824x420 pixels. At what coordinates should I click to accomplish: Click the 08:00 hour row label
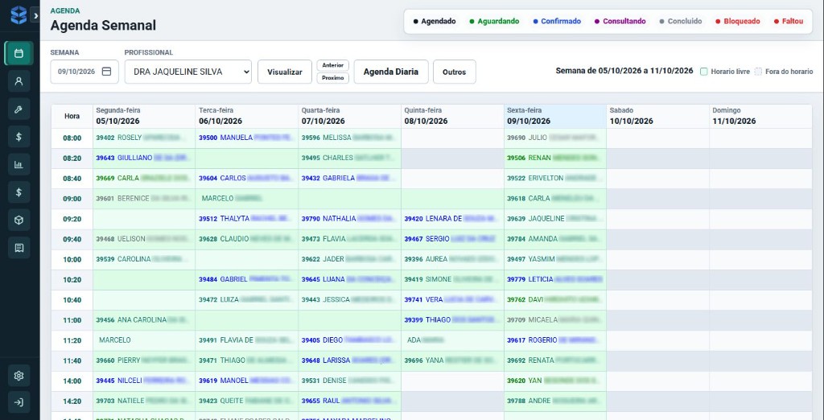(x=72, y=138)
